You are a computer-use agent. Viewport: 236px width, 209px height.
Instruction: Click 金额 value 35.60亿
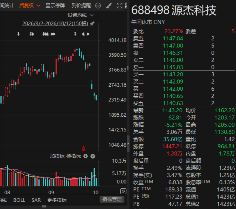click(x=173, y=139)
